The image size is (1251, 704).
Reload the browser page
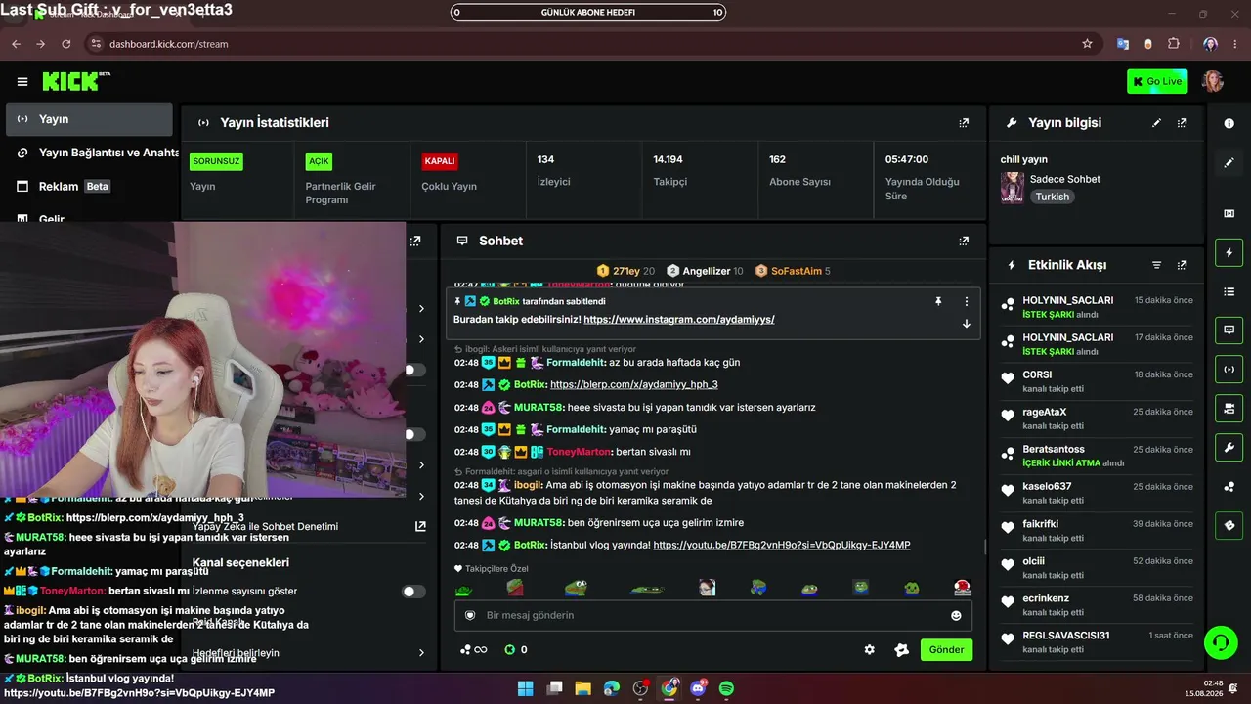[66, 44]
